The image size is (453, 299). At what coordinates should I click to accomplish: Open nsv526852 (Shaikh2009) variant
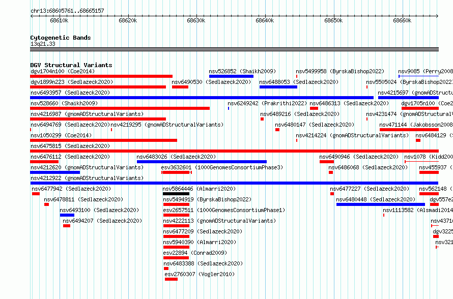pos(242,71)
